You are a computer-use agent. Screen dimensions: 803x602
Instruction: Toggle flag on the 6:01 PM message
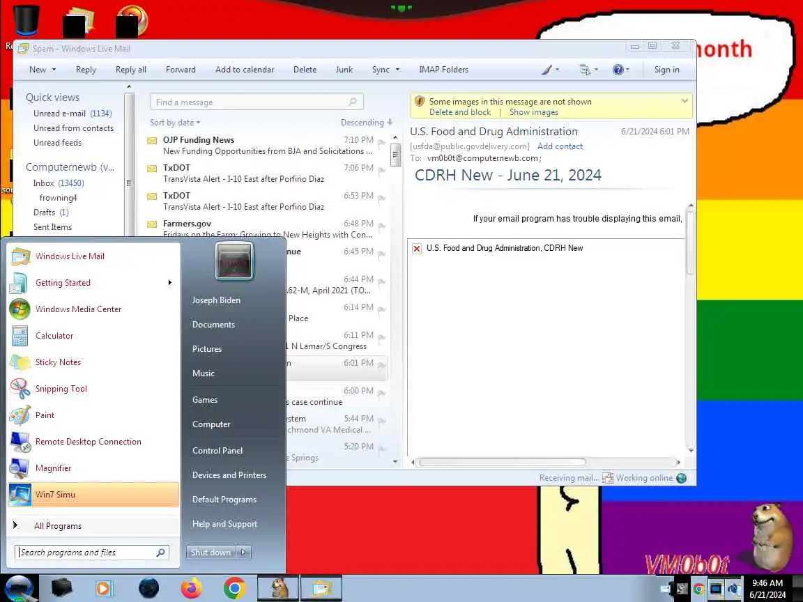(381, 366)
